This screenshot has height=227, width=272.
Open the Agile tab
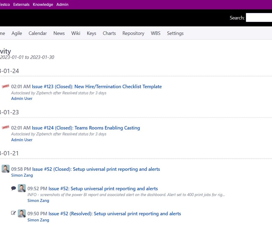[17, 33]
